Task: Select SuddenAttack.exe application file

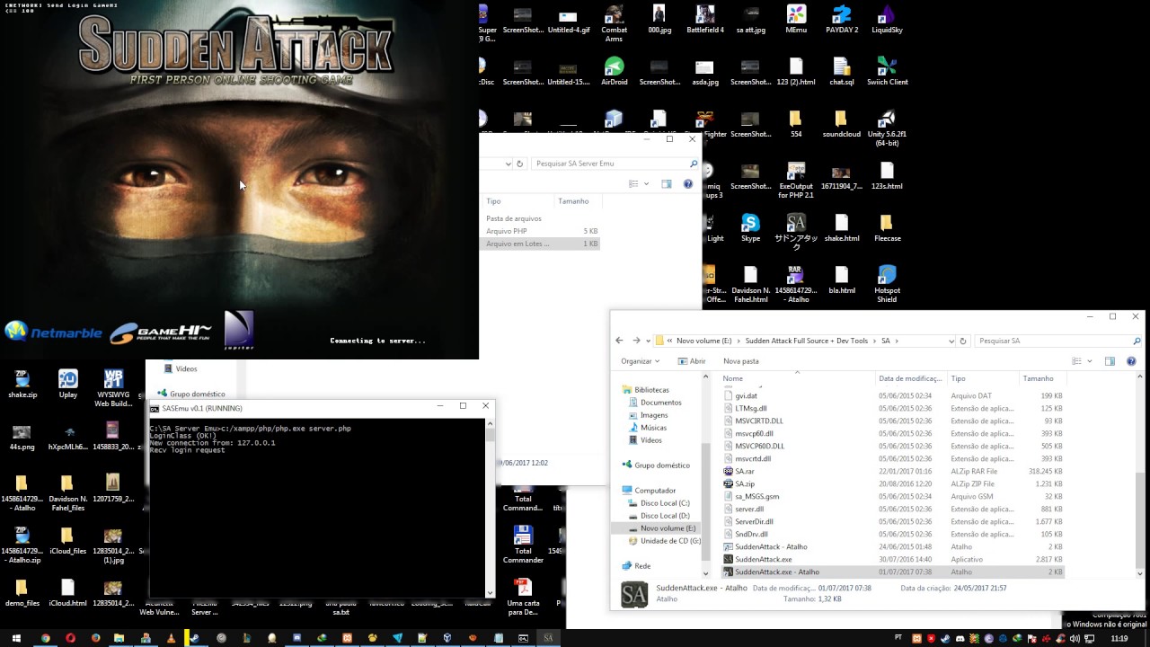Action: [x=893, y=559]
